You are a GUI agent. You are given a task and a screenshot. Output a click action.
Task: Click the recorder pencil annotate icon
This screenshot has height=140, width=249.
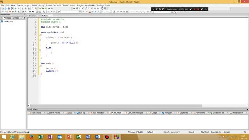pyautogui.click(x=191, y=9)
